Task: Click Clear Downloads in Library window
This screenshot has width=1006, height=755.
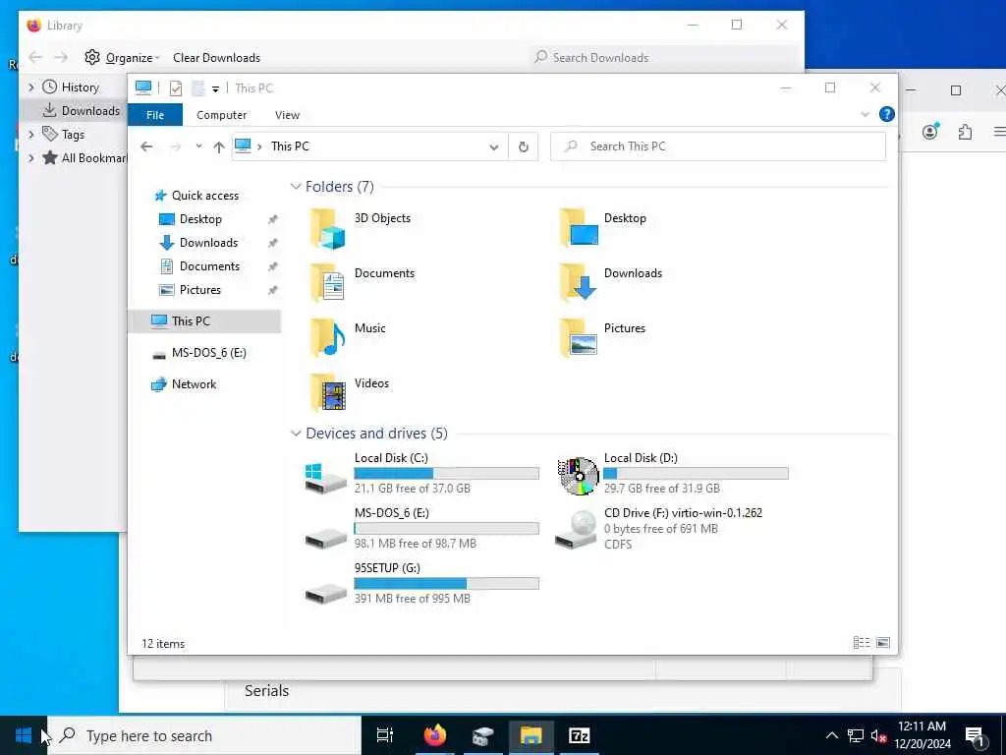Action: pos(217,58)
